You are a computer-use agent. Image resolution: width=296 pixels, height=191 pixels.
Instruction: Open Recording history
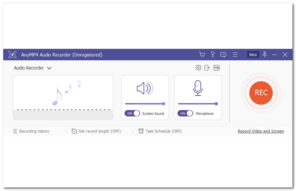31,131
